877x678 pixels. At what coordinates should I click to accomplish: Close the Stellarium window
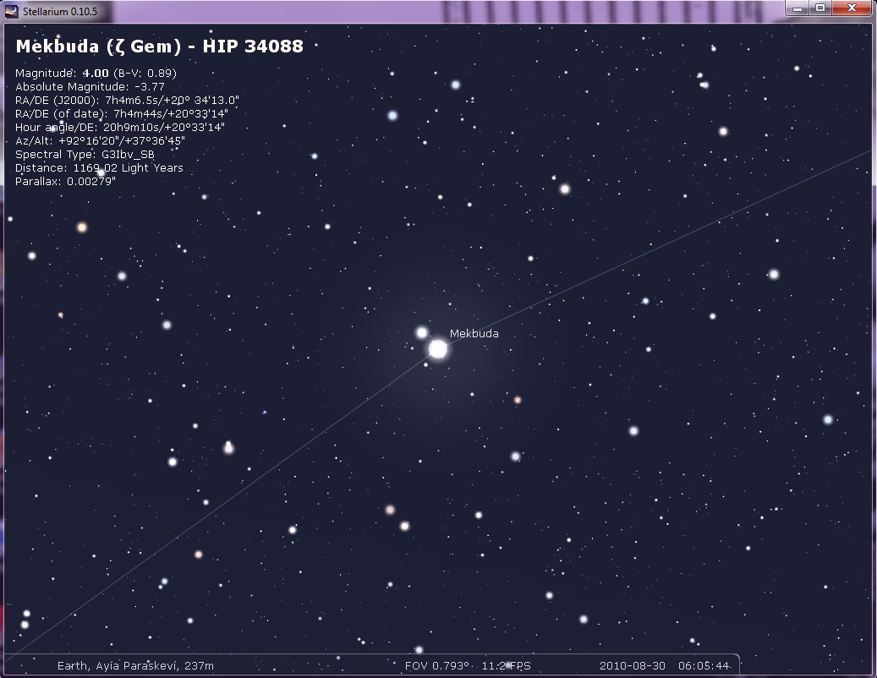point(850,8)
